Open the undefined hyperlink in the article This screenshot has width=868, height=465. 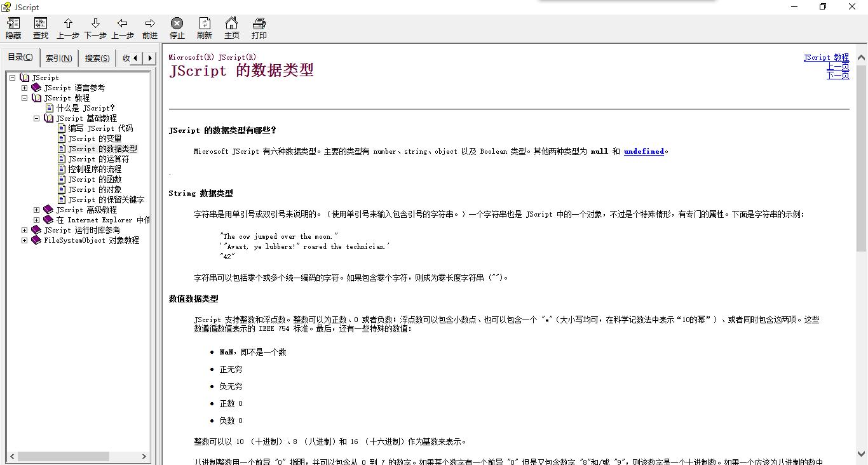(x=644, y=151)
